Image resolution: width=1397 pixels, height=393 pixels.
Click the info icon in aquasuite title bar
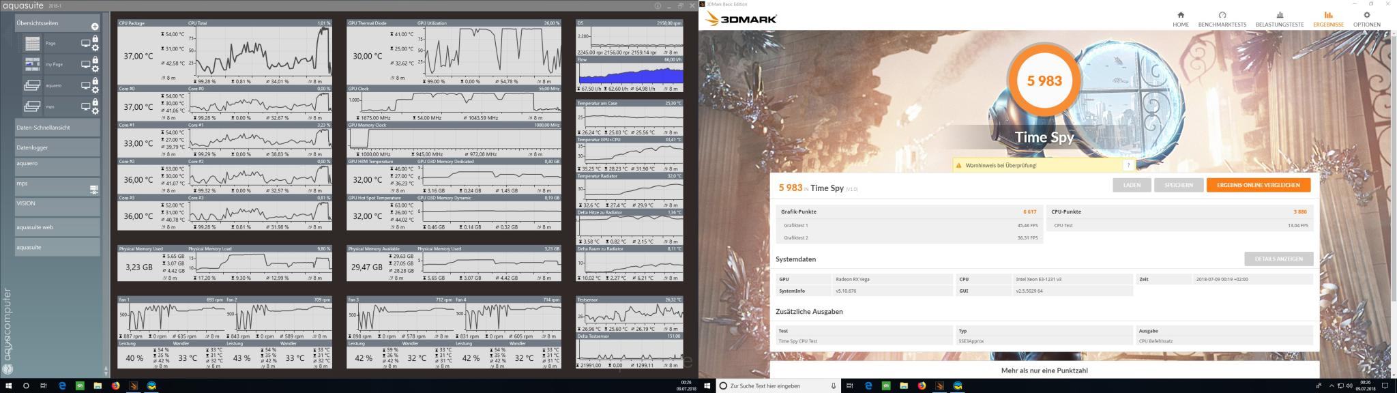coord(658,5)
